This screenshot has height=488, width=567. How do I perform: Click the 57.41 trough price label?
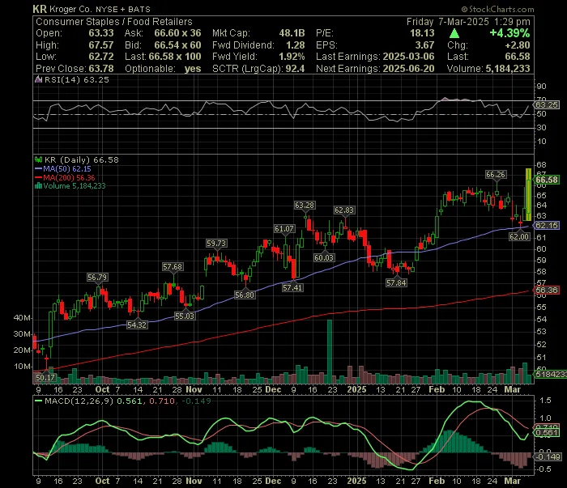pos(292,288)
